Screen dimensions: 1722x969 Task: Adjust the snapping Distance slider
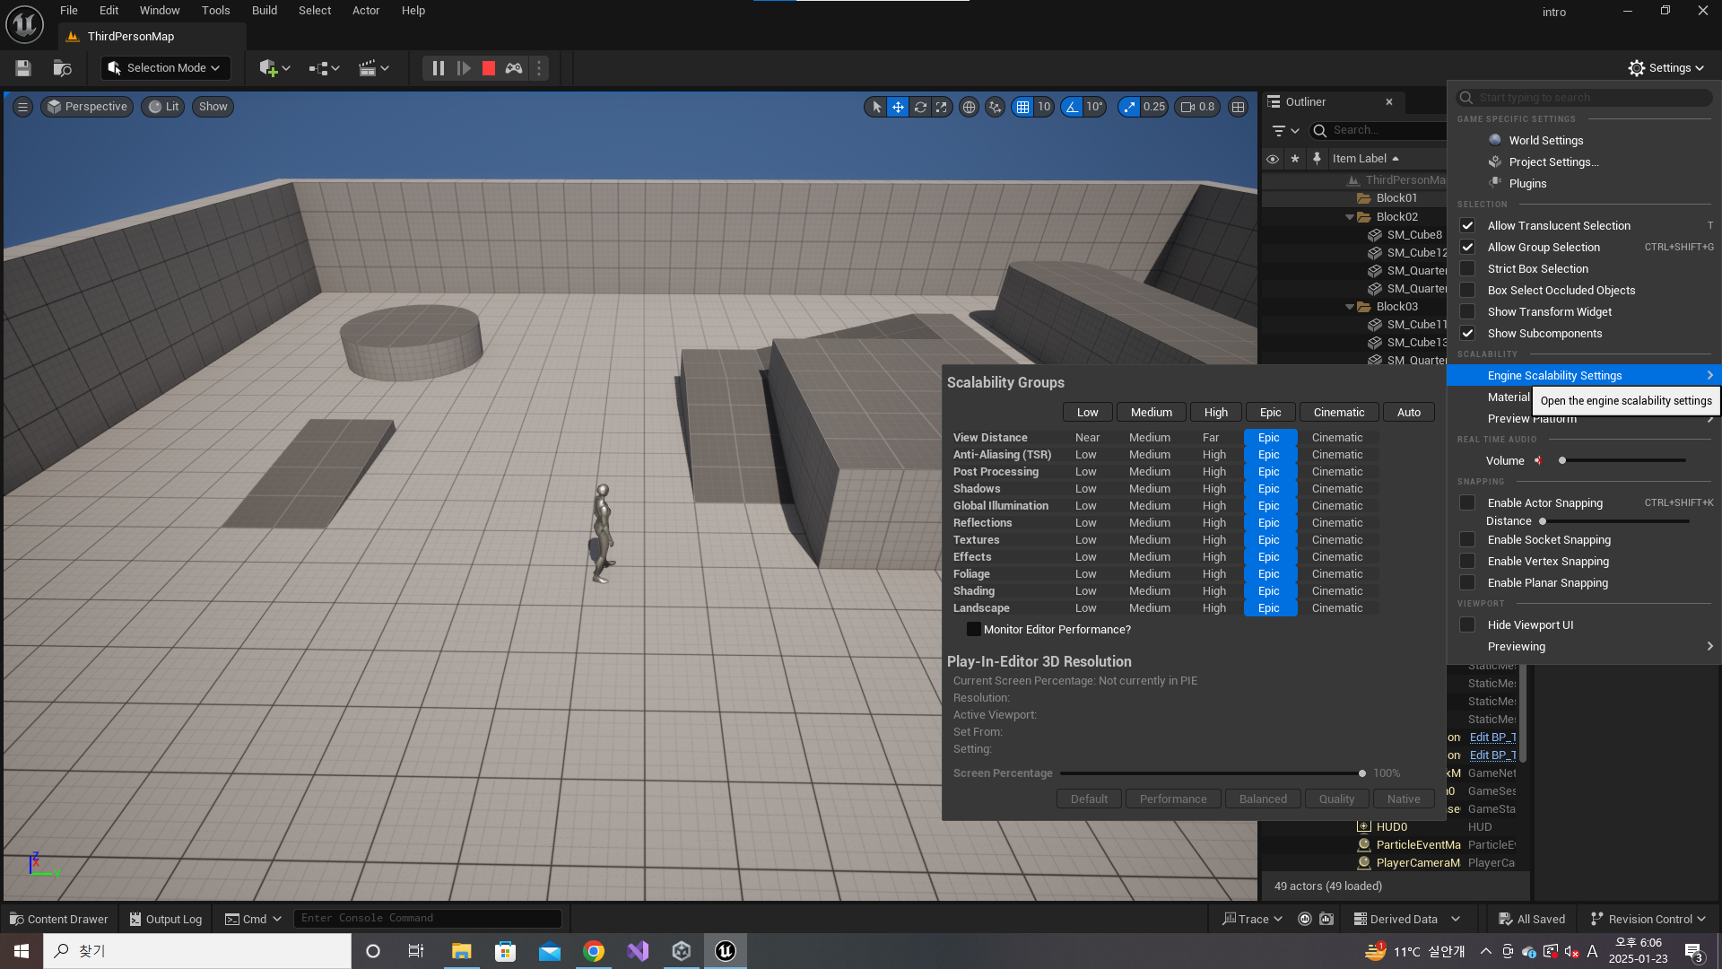(1614, 521)
